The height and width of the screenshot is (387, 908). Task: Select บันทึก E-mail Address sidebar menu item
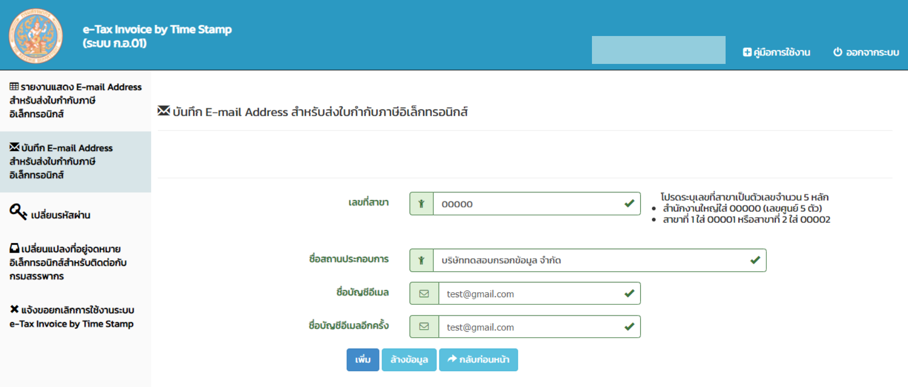[x=75, y=161]
